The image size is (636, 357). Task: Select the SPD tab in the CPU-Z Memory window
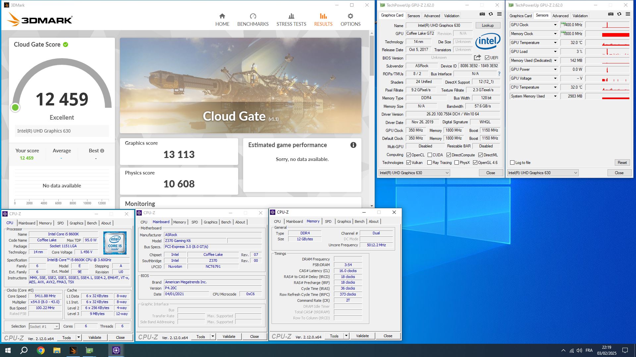click(x=328, y=221)
